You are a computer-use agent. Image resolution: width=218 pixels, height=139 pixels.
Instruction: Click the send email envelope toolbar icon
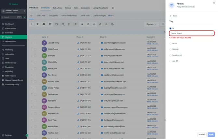56,24
